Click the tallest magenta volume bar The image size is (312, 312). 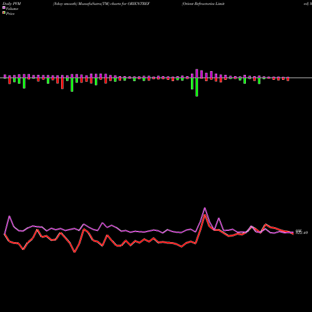coord(197,74)
